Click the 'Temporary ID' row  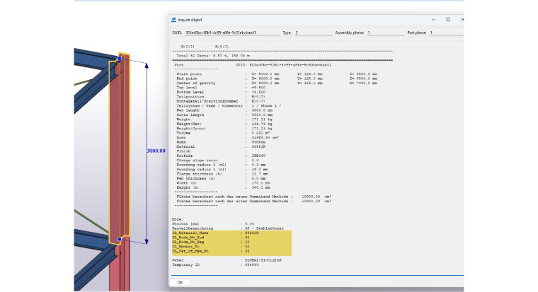(x=215, y=265)
